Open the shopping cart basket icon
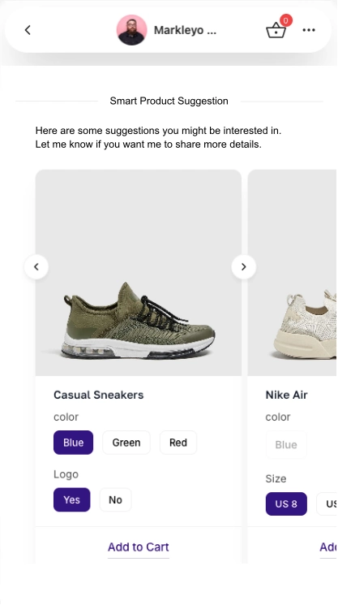338x605 pixels. click(276, 30)
